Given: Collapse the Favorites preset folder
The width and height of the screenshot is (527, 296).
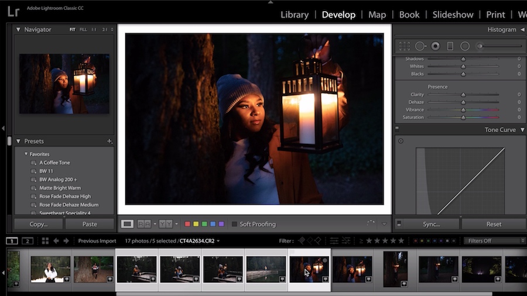Looking at the screenshot, I should click(x=26, y=154).
